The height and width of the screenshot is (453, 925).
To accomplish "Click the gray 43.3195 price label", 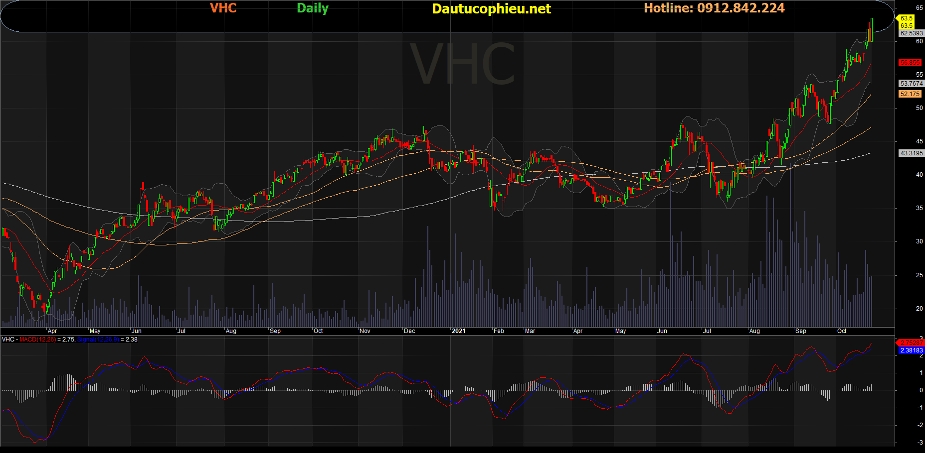I will (x=911, y=153).
